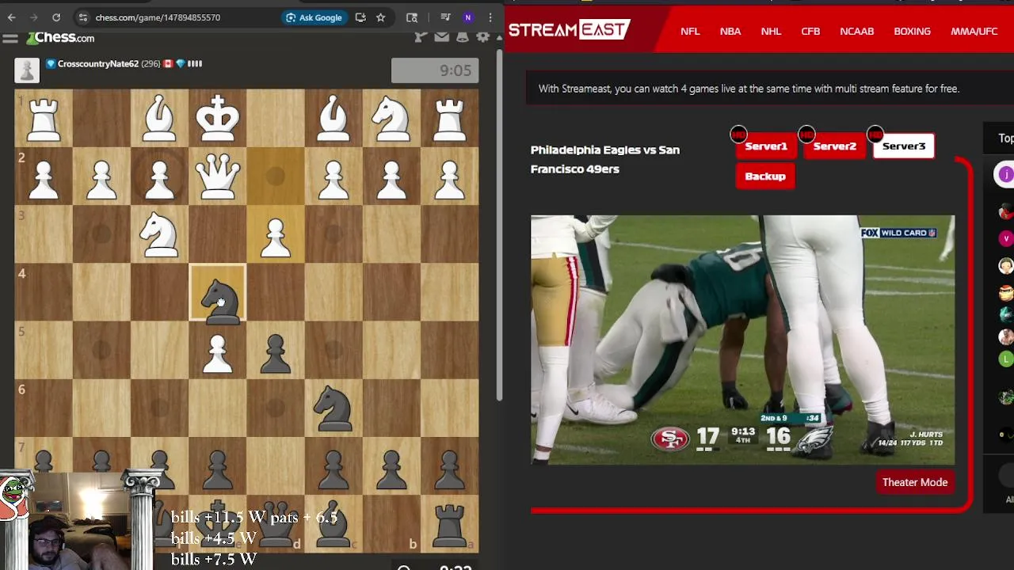The image size is (1014, 570).
Task: Select the white king on e1
Action: pyautogui.click(x=218, y=119)
